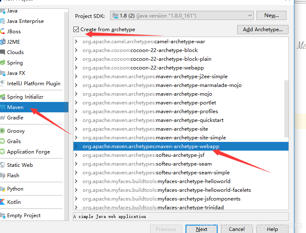Click the Flash icon
The height and width of the screenshot is (233, 306).
(x=3, y=176)
